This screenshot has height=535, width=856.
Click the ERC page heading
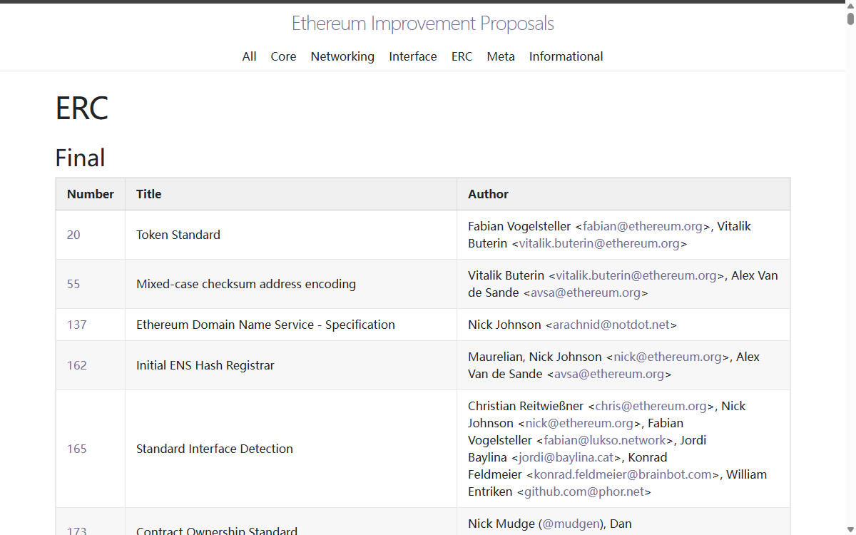click(x=82, y=108)
